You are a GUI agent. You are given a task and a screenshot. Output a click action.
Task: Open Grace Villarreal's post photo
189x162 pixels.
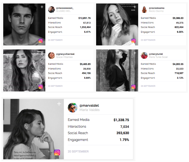click(x=24, y=70)
